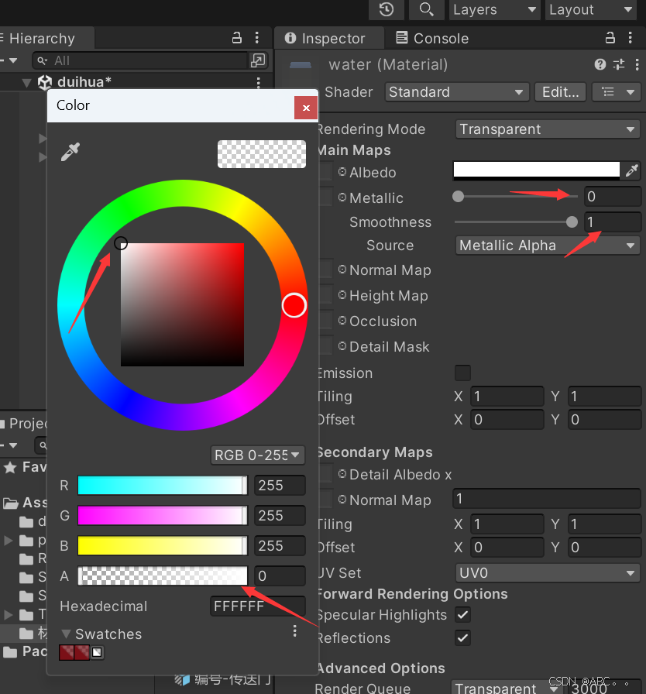Click the Hexadecimal input field showing FFFFFF
646x694 pixels.
click(x=256, y=606)
